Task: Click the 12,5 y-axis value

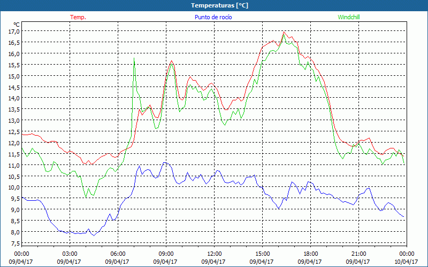Action: click(x=15, y=131)
